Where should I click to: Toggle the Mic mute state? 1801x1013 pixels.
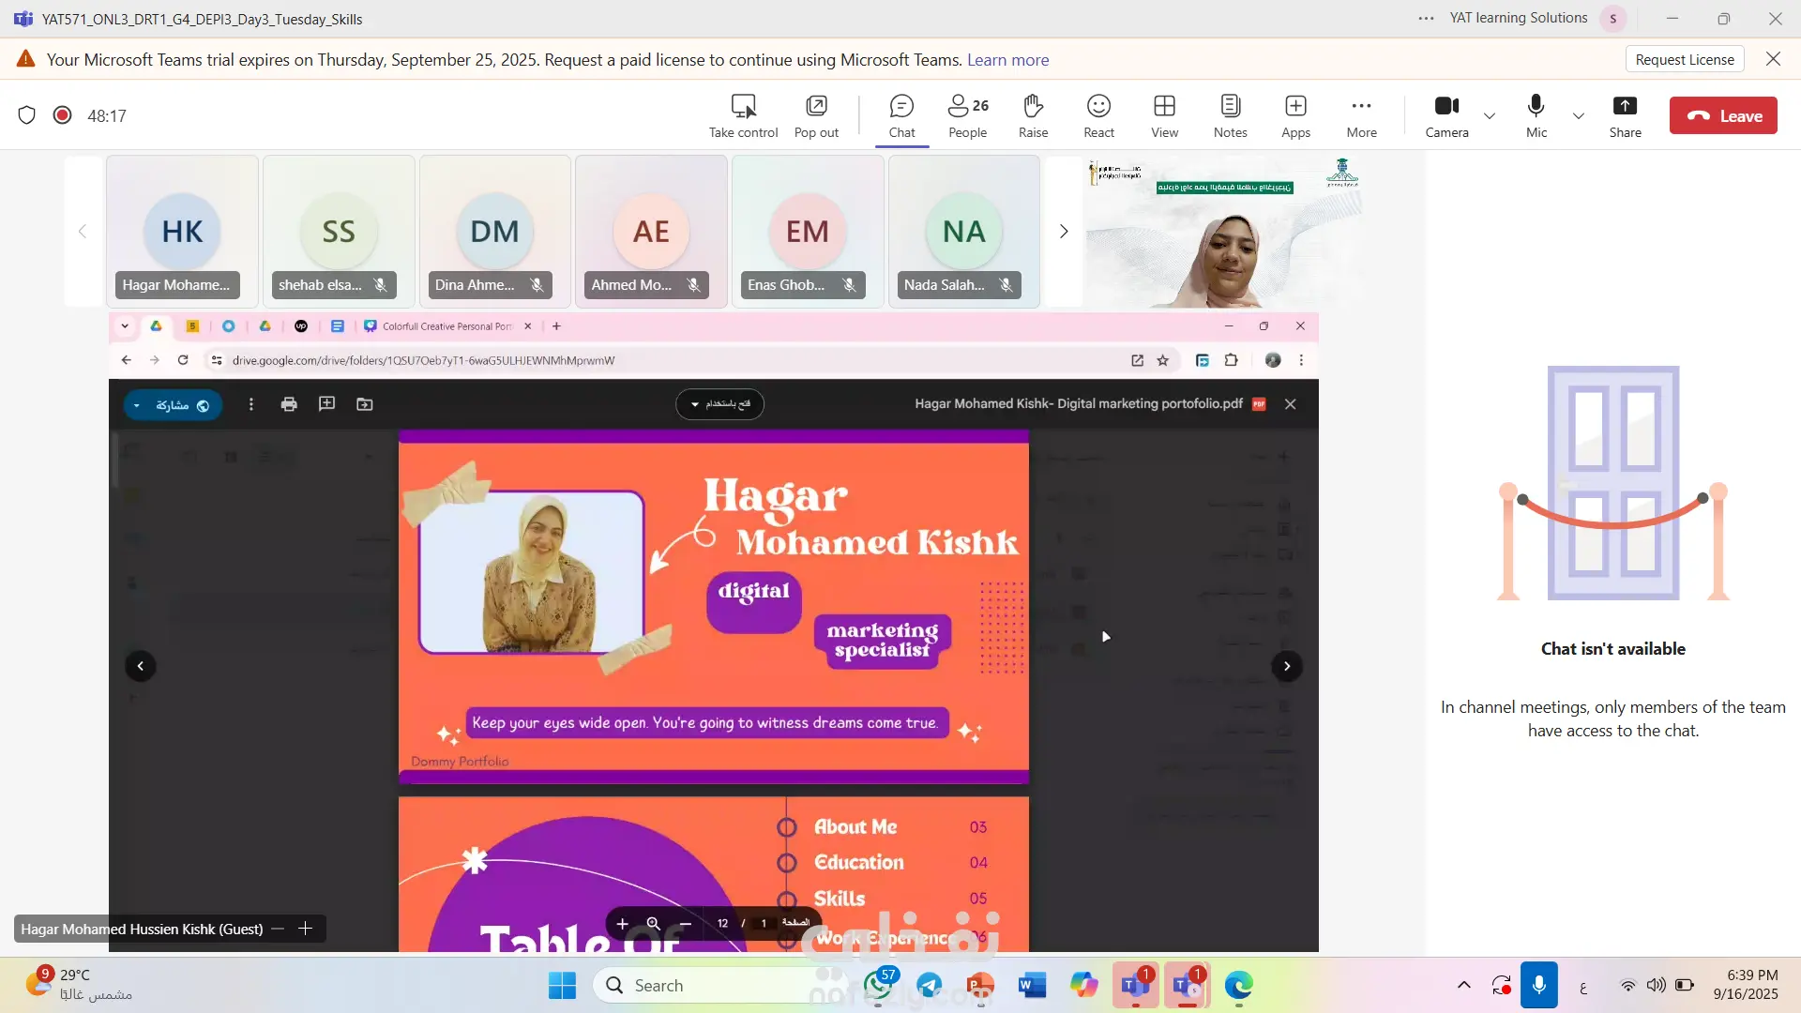[x=1536, y=115]
